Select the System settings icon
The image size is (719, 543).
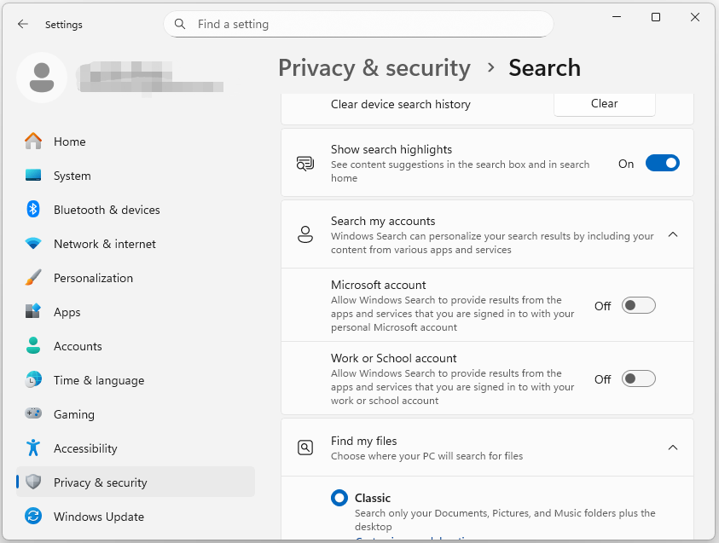(33, 176)
